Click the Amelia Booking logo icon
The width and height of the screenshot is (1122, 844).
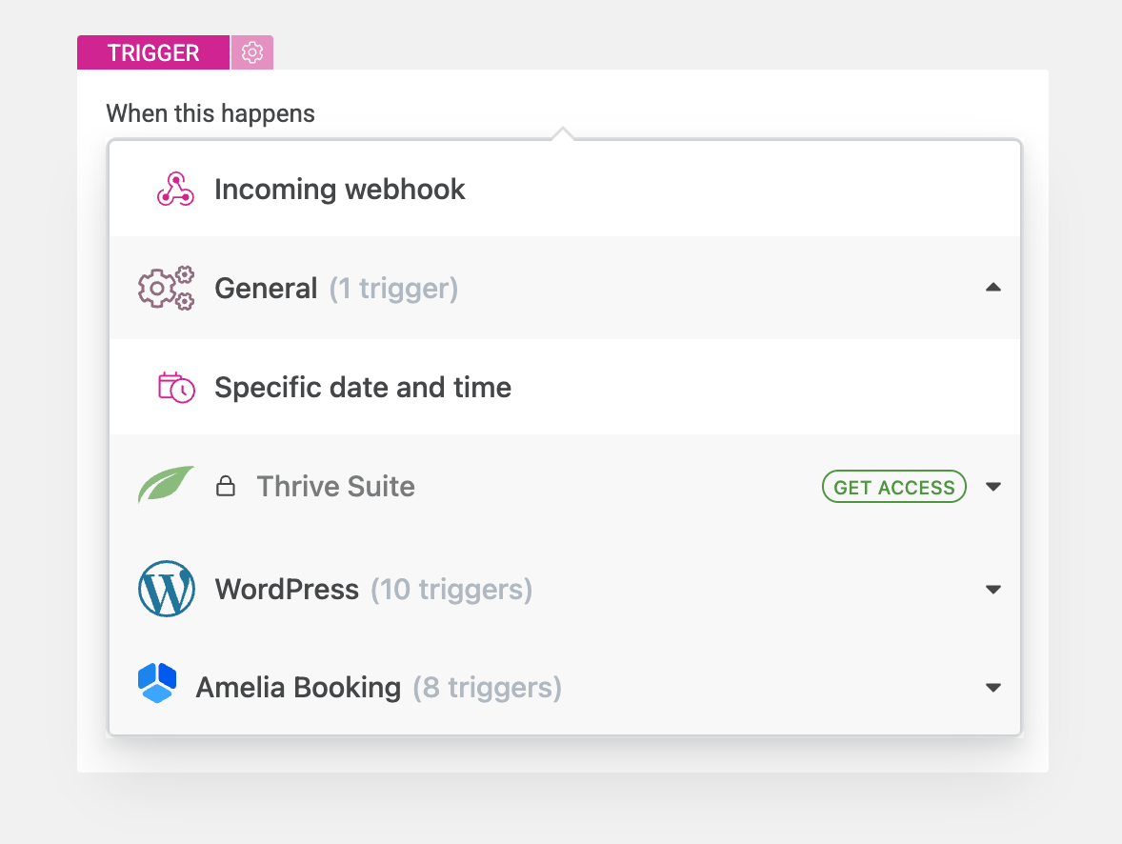(x=156, y=683)
